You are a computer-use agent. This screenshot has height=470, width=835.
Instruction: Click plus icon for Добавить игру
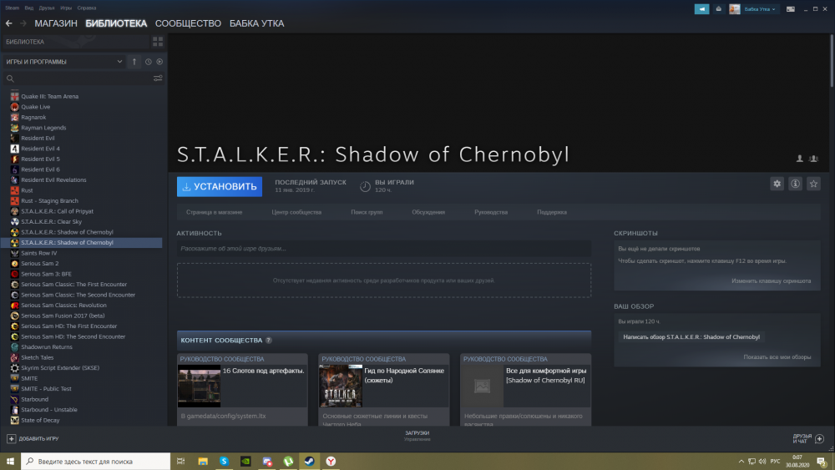[x=11, y=438]
